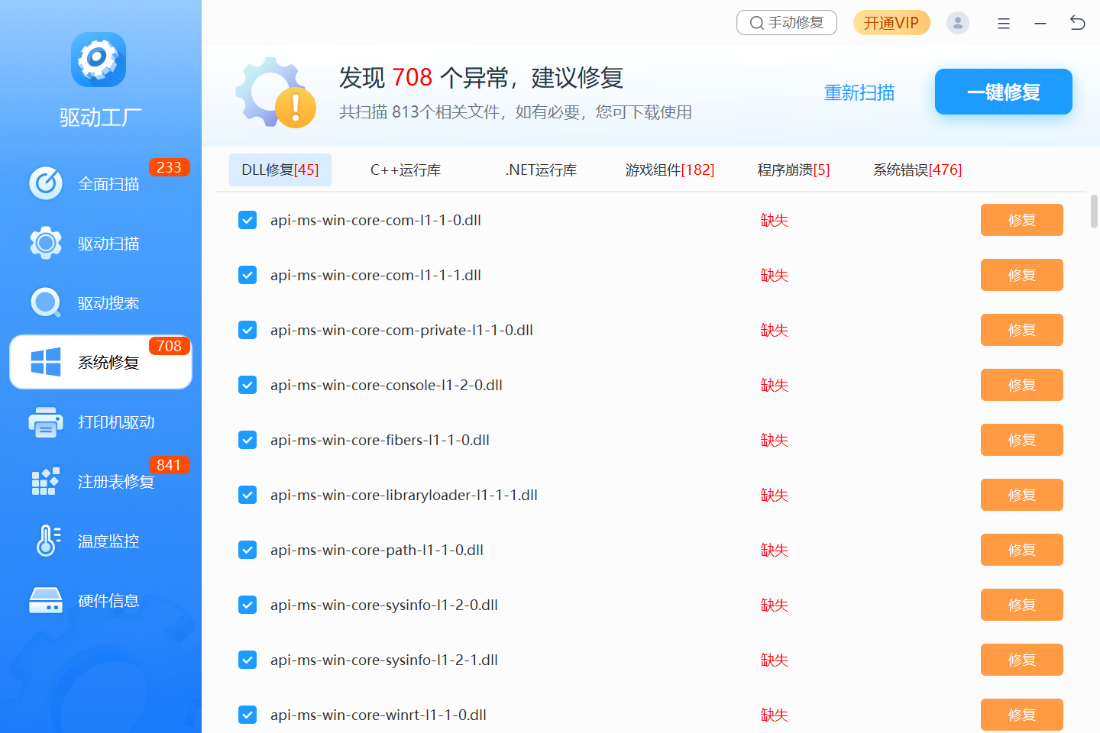Uncheck api-ms-win-core-fibers-l1-1-0.dll
Screen dimensions: 1100x733
(x=247, y=440)
